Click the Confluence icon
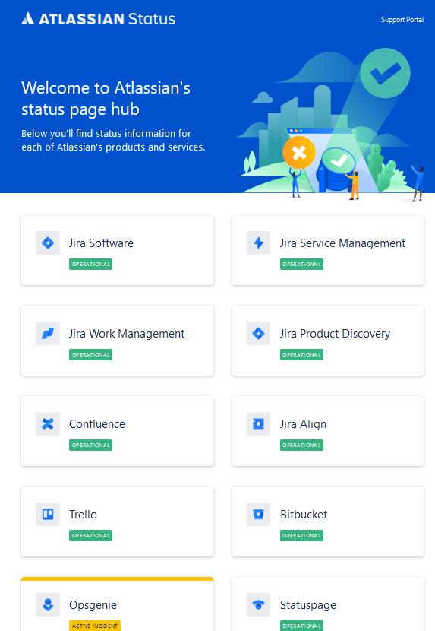Viewport: 435px width, 631px height. coord(48,423)
